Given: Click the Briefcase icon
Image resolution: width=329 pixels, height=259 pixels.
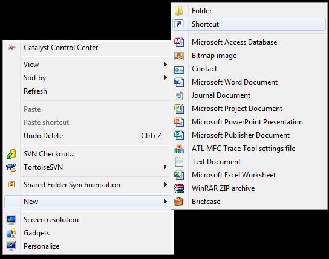Looking at the screenshot, I should pos(179,202).
